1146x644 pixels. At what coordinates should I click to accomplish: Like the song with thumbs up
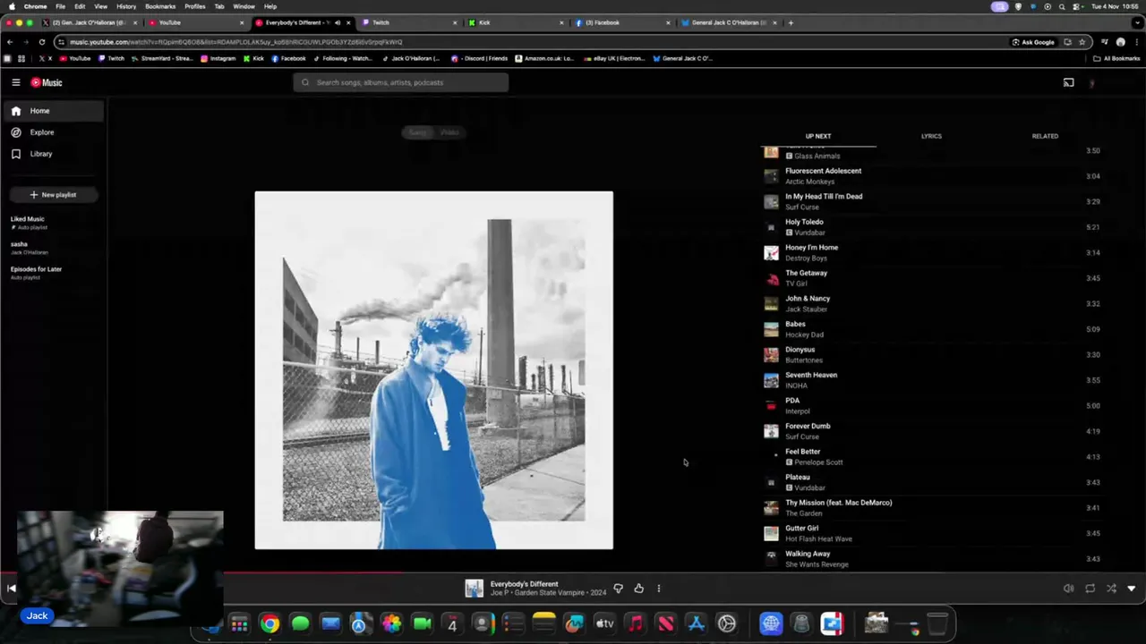coord(638,589)
